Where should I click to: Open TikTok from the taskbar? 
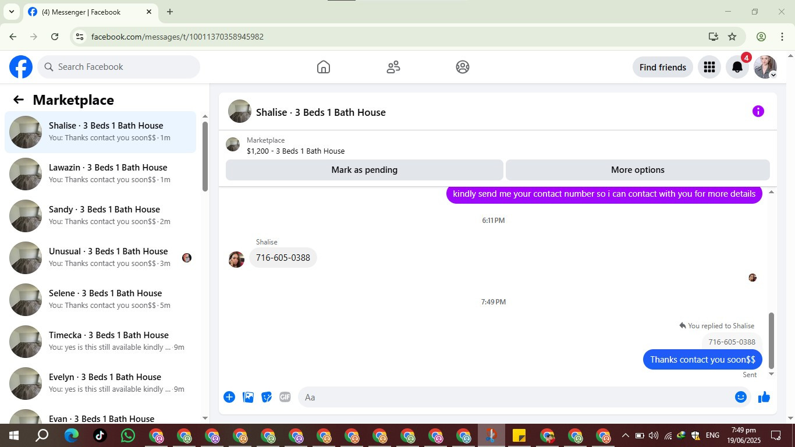100,435
